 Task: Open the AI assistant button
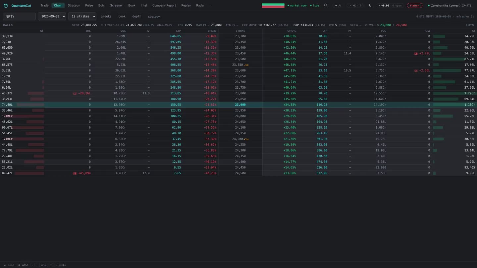coord(338,6)
